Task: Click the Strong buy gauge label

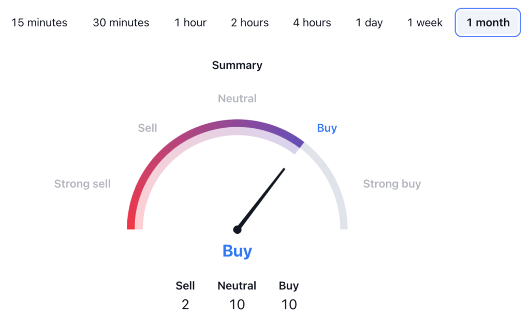Action: [392, 184]
